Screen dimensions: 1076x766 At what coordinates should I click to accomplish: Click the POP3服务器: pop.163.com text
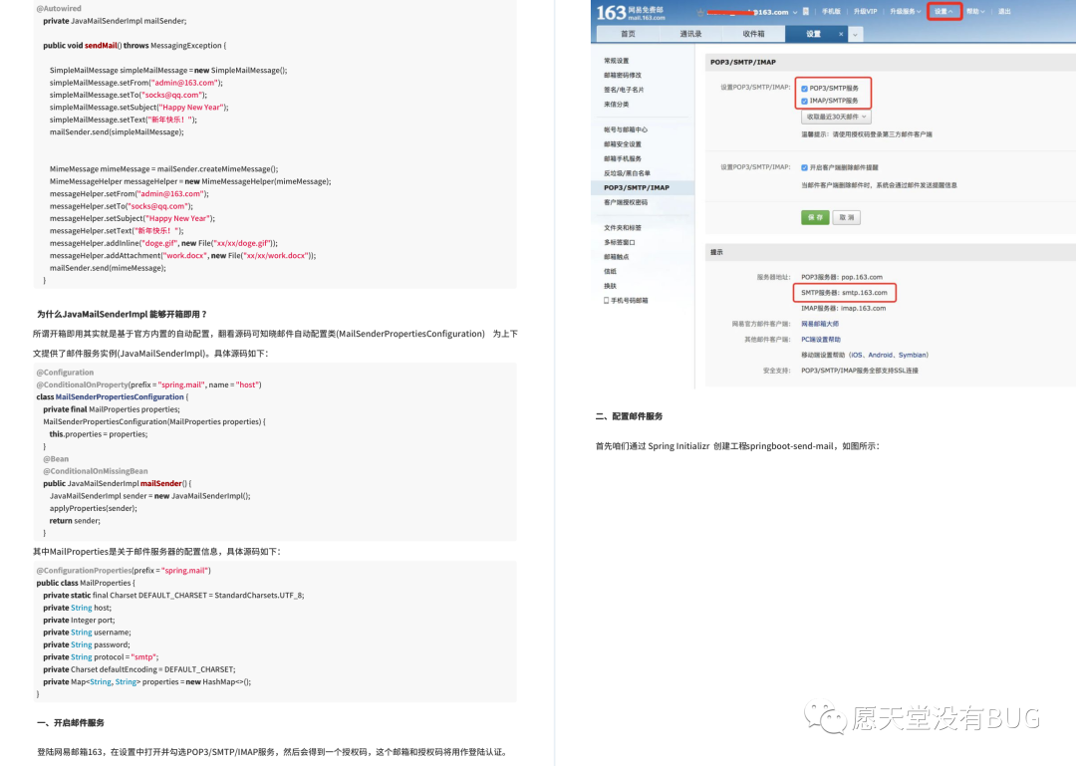tap(842, 277)
